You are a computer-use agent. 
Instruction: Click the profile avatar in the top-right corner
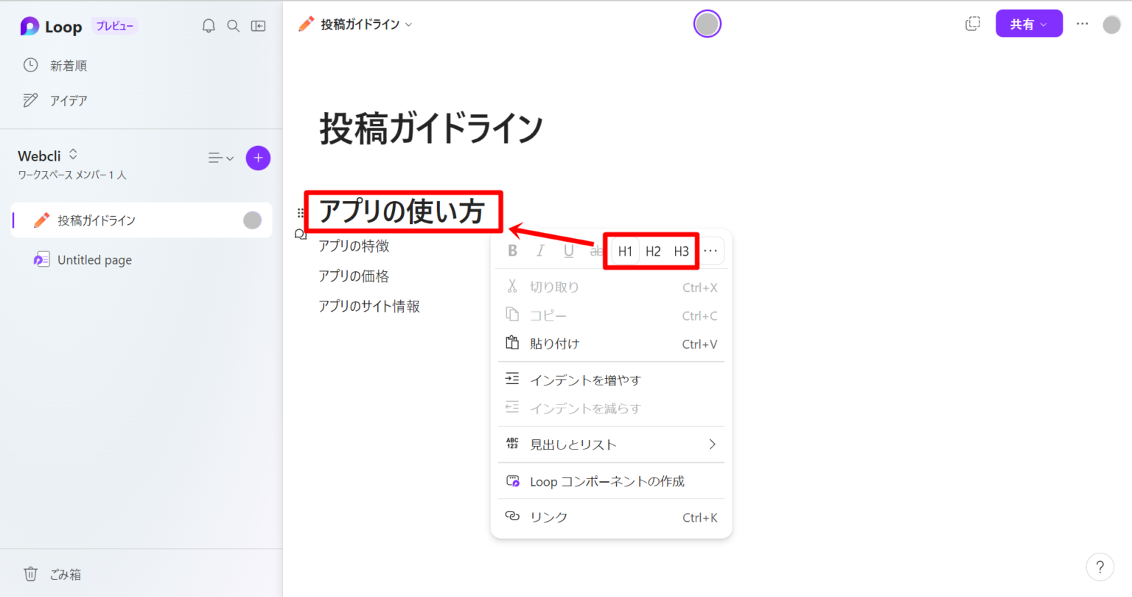(1111, 24)
